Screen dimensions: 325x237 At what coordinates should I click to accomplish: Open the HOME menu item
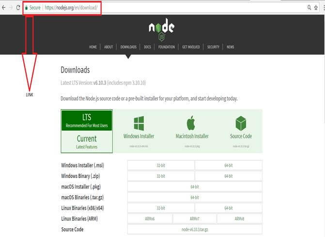tap(93, 47)
